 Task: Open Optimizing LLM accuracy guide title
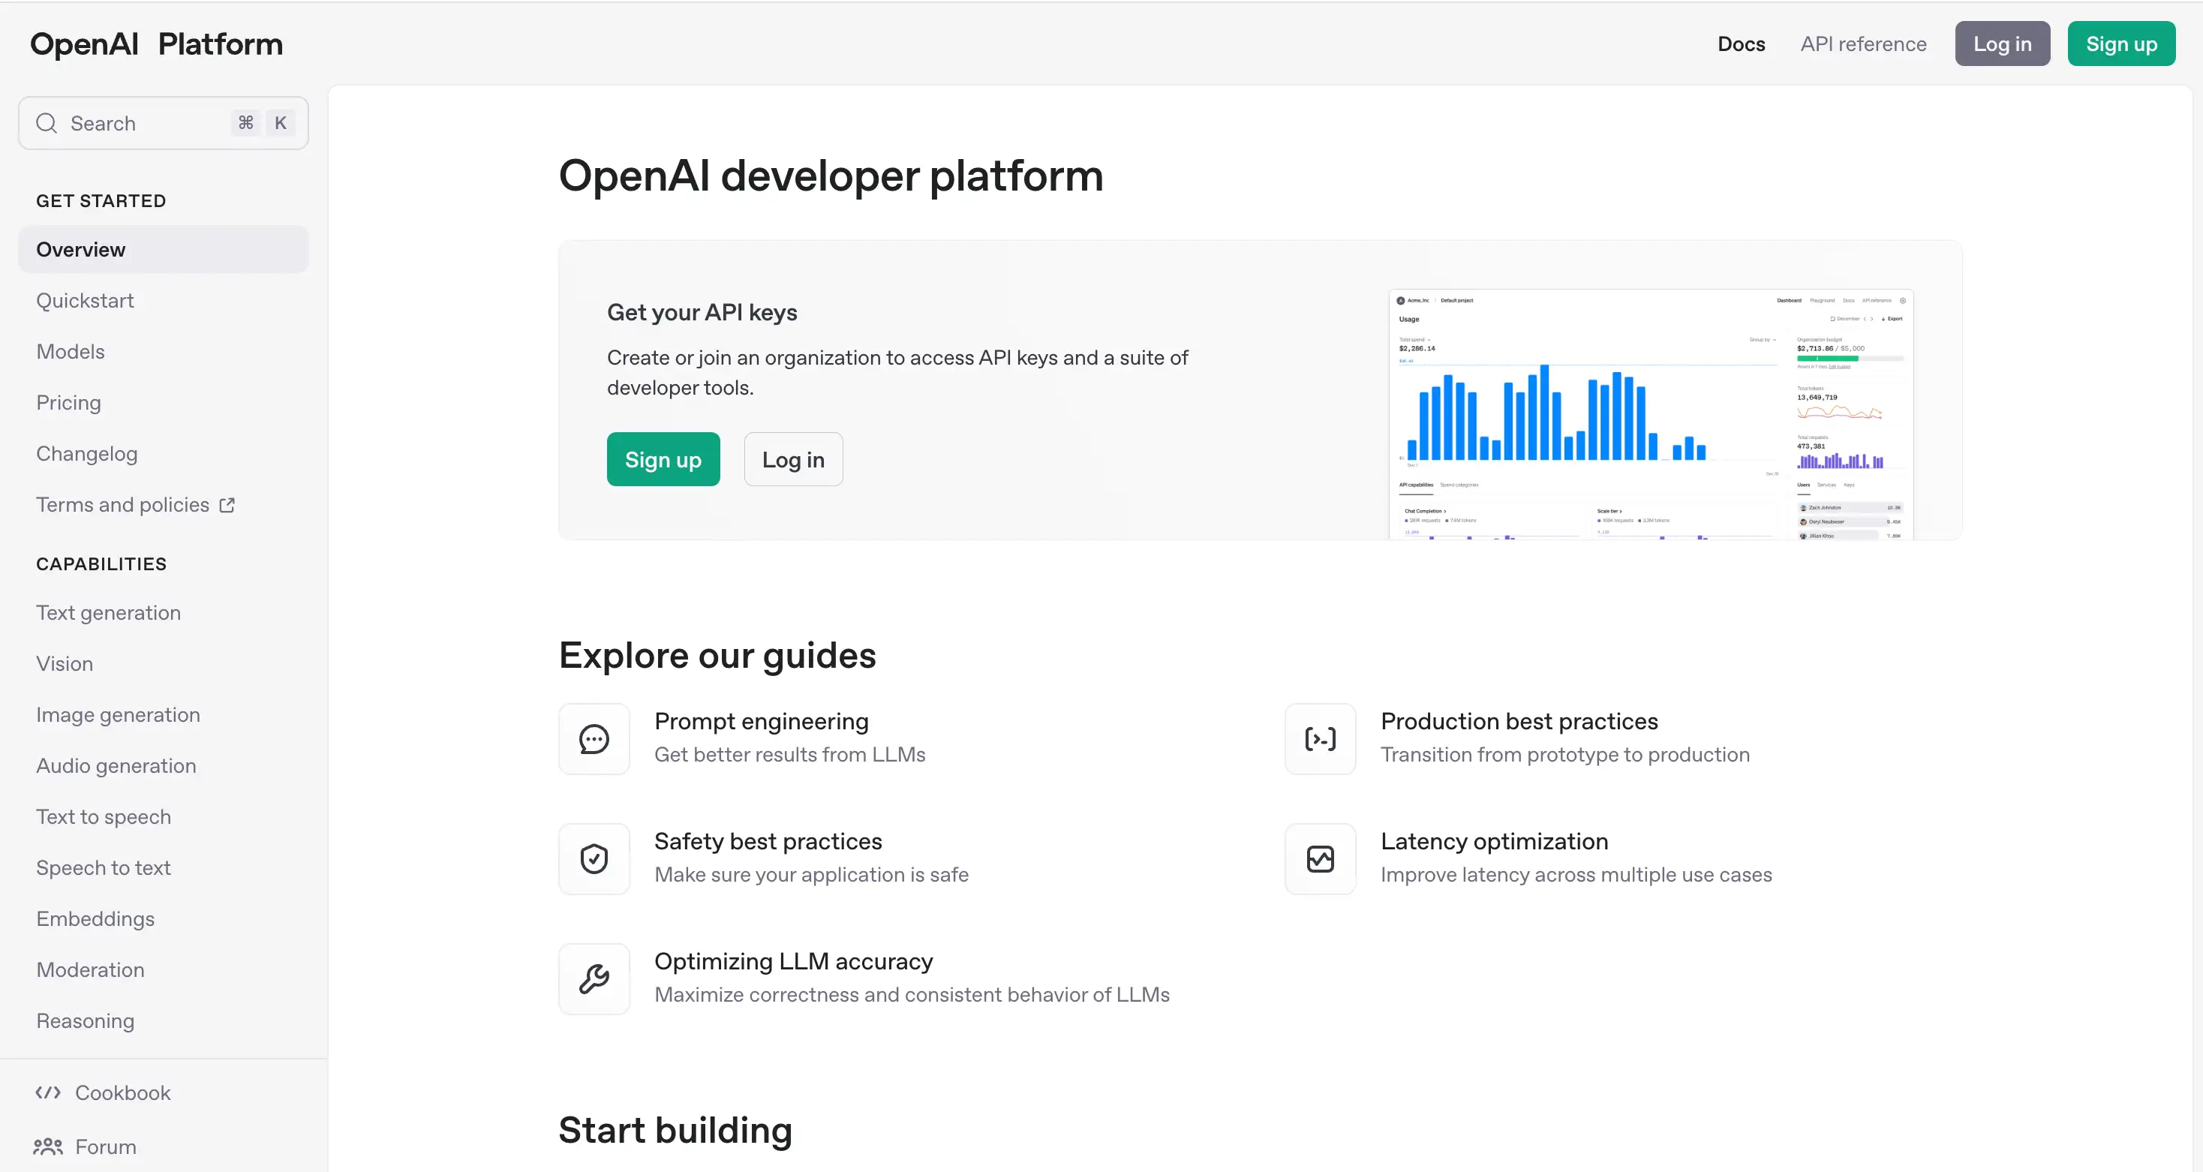click(794, 960)
